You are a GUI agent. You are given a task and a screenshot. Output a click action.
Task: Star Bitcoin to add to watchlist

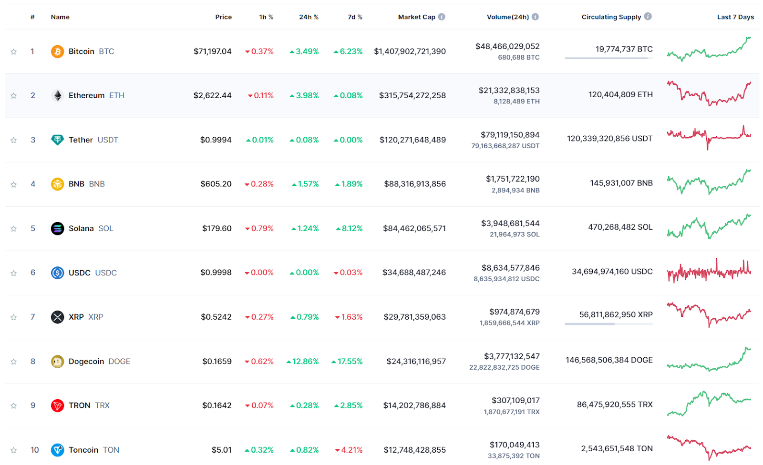[14, 51]
